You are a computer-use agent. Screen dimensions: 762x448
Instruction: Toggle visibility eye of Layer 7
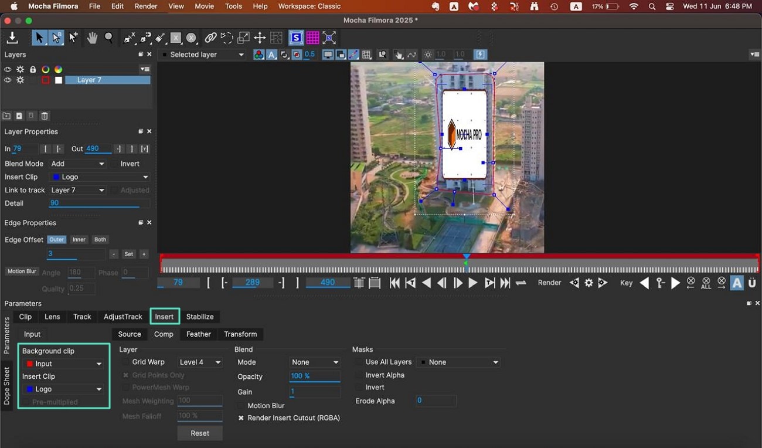coord(8,80)
